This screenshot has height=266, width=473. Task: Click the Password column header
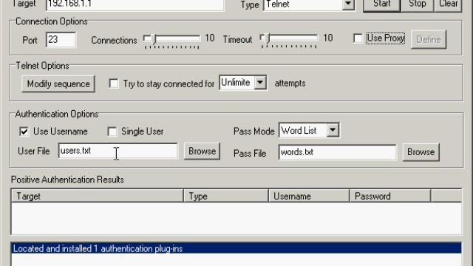coord(390,196)
